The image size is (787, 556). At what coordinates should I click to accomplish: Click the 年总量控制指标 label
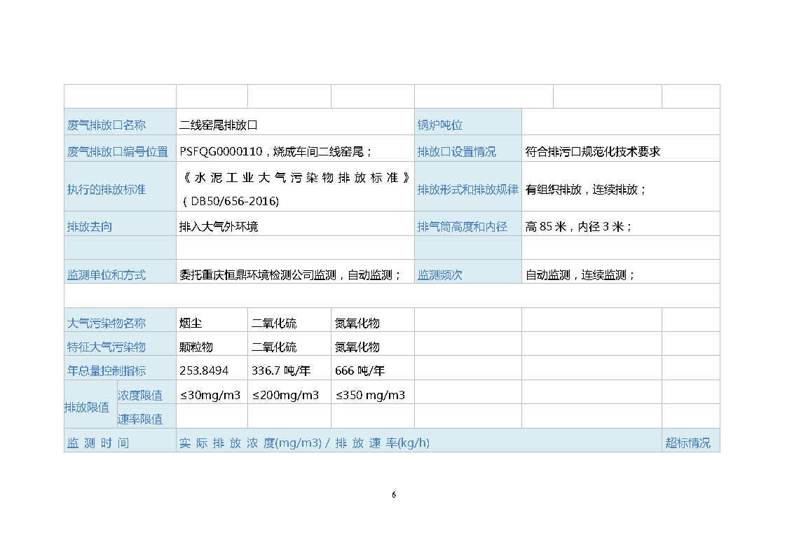point(107,370)
